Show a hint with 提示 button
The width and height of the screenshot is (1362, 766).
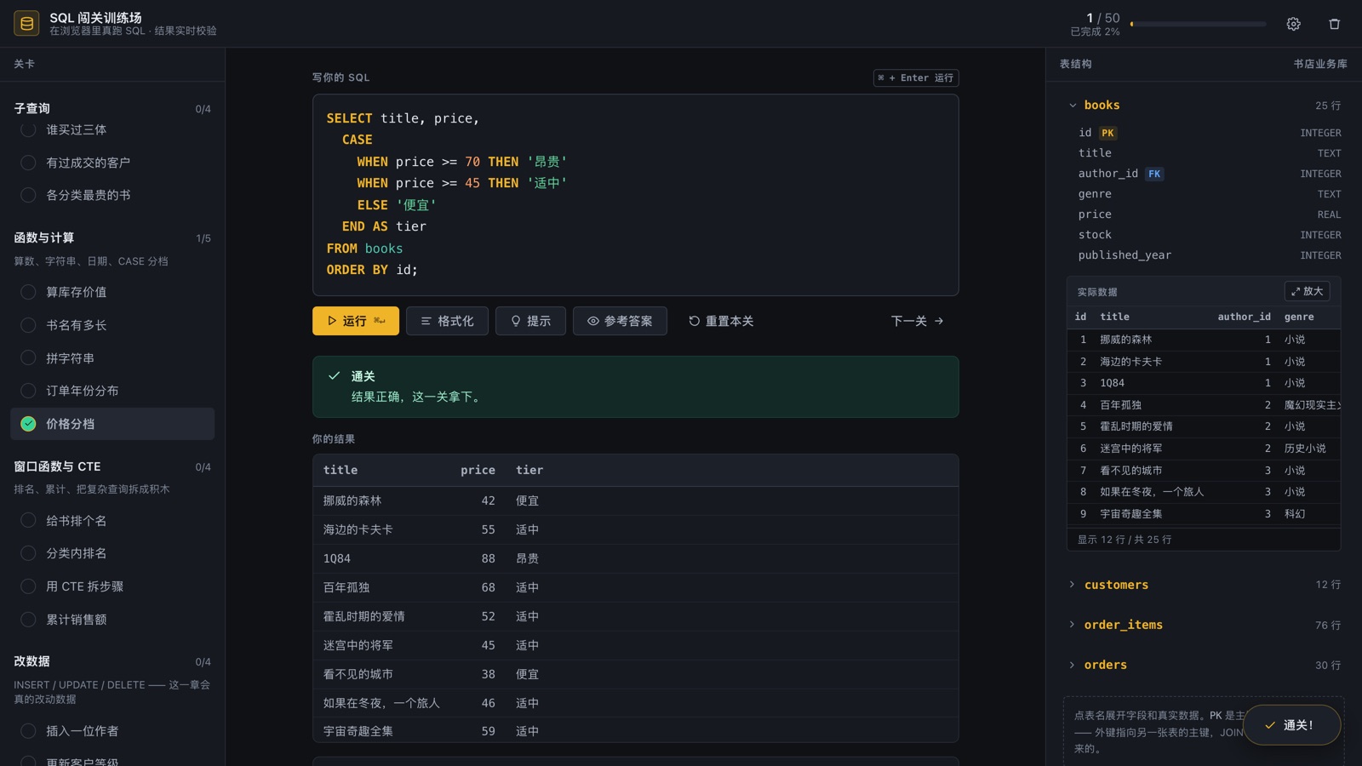(x=530, y=321)
